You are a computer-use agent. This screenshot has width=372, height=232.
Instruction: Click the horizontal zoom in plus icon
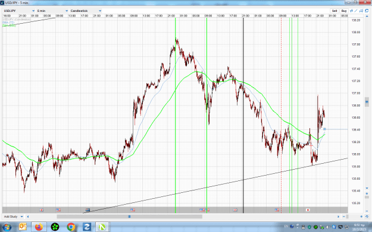[x=361, y=217]
